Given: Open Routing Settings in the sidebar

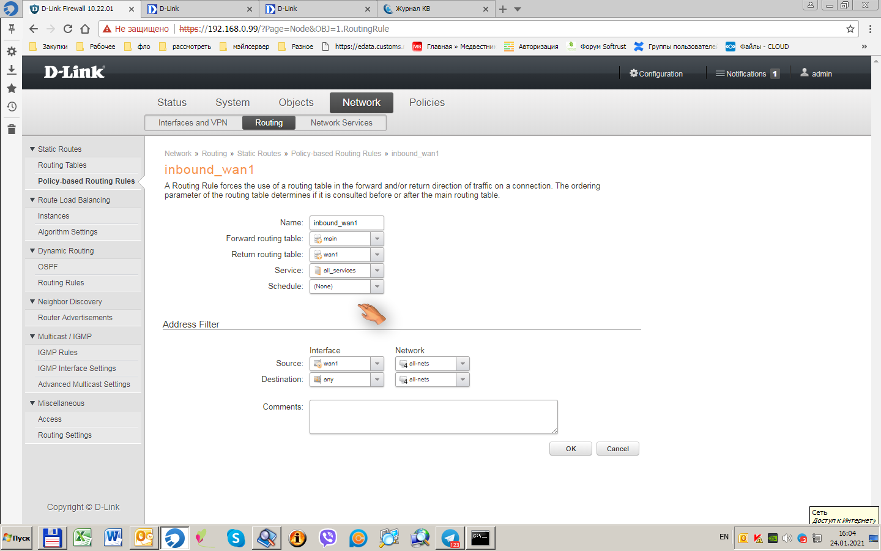Looking at the screenshot, I should pos(65,435).
